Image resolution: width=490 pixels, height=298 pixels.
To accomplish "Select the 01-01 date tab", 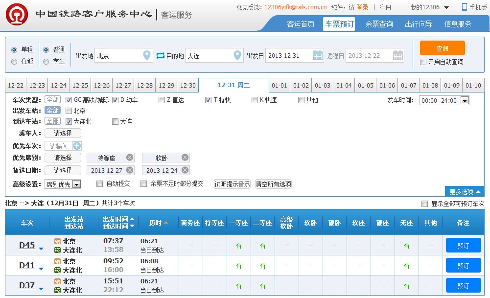I will pyautogui.click(x=280, y=86).
